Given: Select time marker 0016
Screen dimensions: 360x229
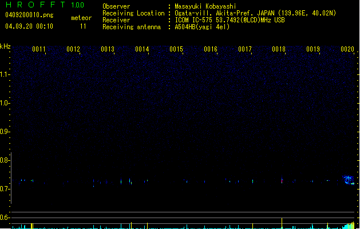Looking at the screenshot, I should pyautogui.click(x=211, y=49).
